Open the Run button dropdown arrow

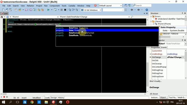(52, 10)
